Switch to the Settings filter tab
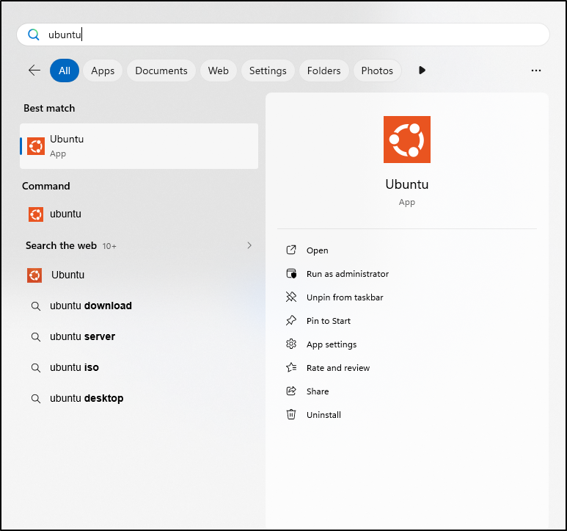Image resolution: width=567 pixels, height=531 pixels. [x=268, y=71]
